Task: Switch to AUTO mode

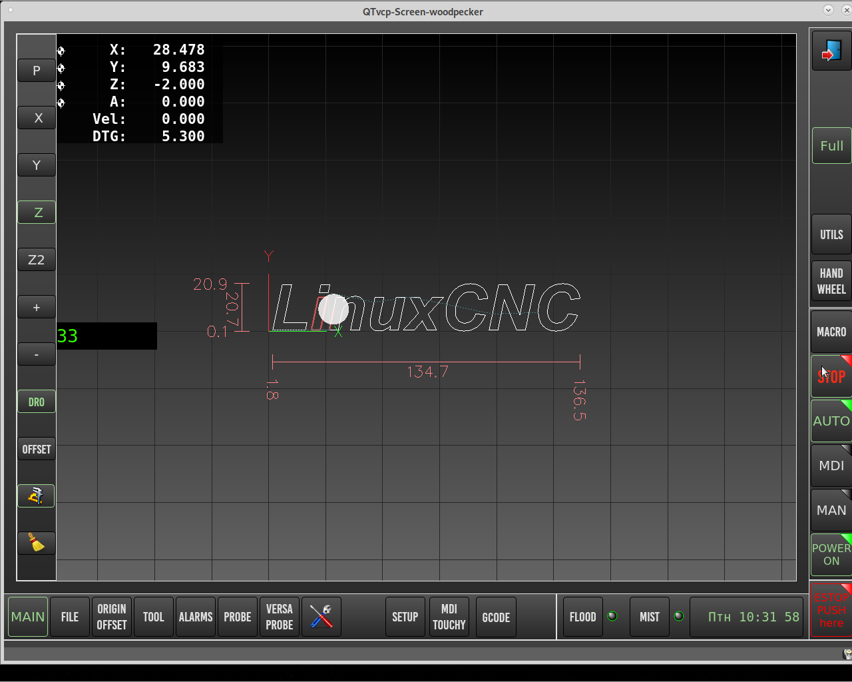Action: point(831,421)
